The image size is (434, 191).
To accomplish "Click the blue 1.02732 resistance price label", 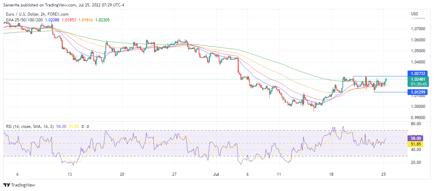I will (x=418, y=73).
